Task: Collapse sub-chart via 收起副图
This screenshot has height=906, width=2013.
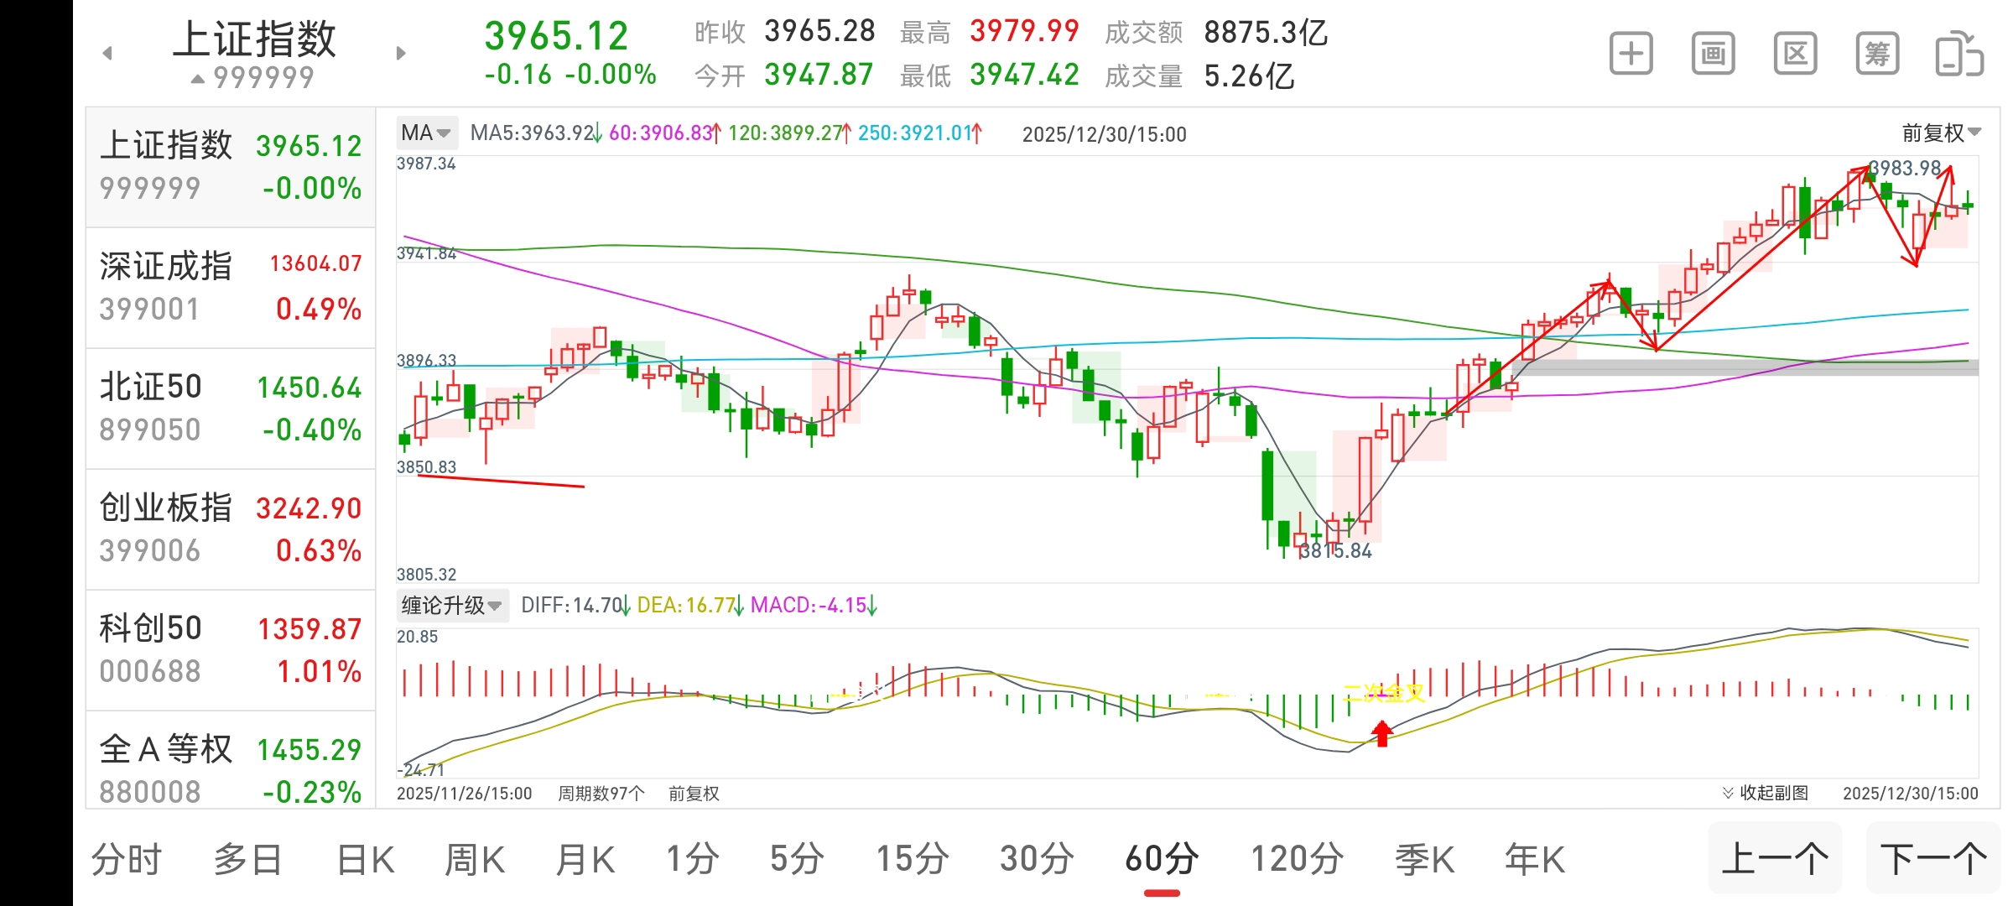Action: pyautogui.click(x=1766, y=793)
